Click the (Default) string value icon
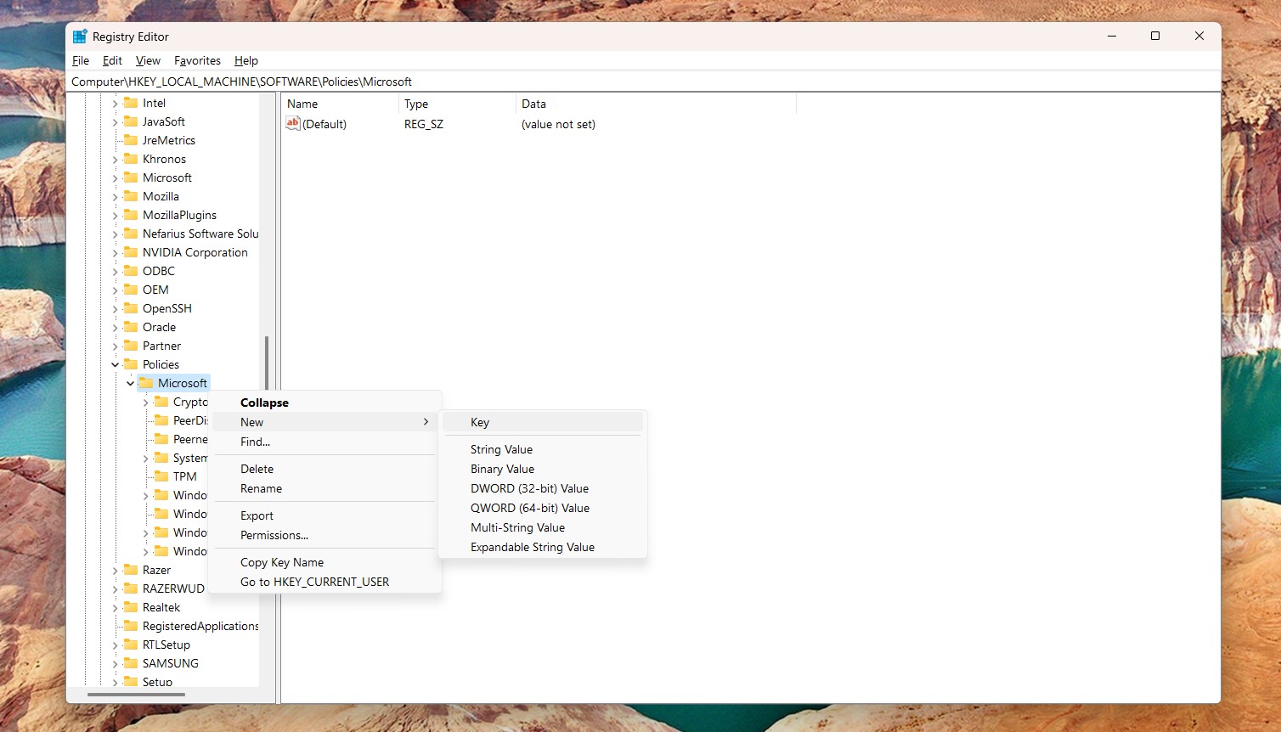Viewport: 1281px width, 732px height. [x=293, y=123]
